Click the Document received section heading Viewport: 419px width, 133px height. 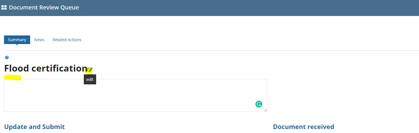pos(303,127)
